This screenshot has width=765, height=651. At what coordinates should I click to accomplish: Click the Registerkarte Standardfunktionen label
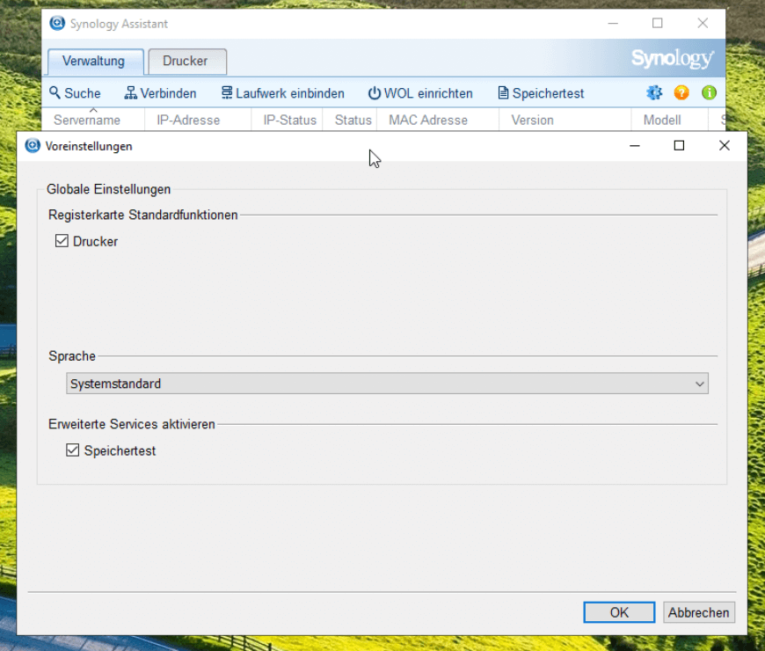click(x=143, y=215)
